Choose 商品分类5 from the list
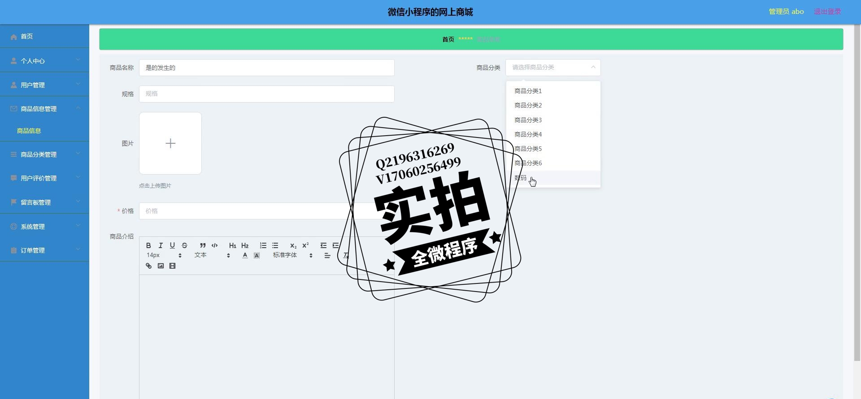Viewport: 861px width, 399px height. pyautogui.click(x=553, y=149)
